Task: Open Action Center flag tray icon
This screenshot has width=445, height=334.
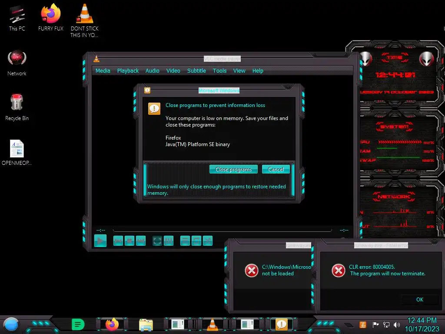Action: click(375, 324)
